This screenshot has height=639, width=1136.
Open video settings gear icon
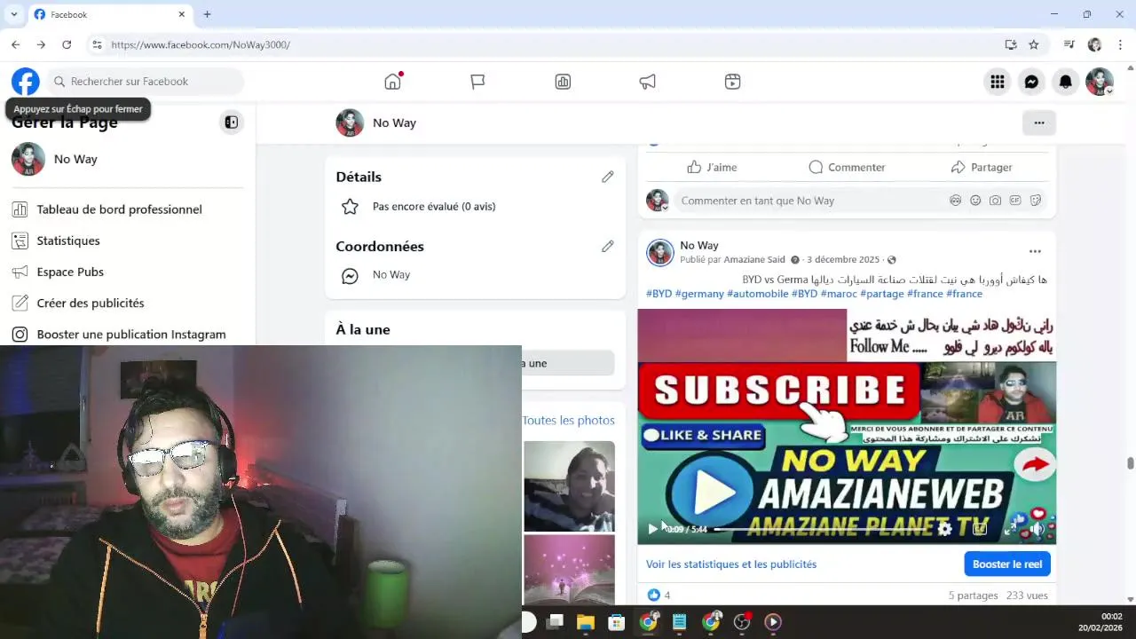(x=945, y=529)
